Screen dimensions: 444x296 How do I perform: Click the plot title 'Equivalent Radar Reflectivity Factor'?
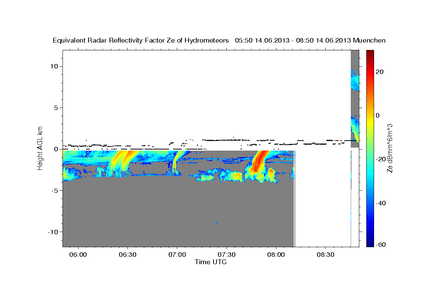pyautogui.click(x=141, y=41)
